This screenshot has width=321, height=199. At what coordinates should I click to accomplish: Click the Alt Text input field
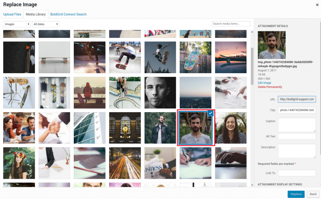(297, 136)
